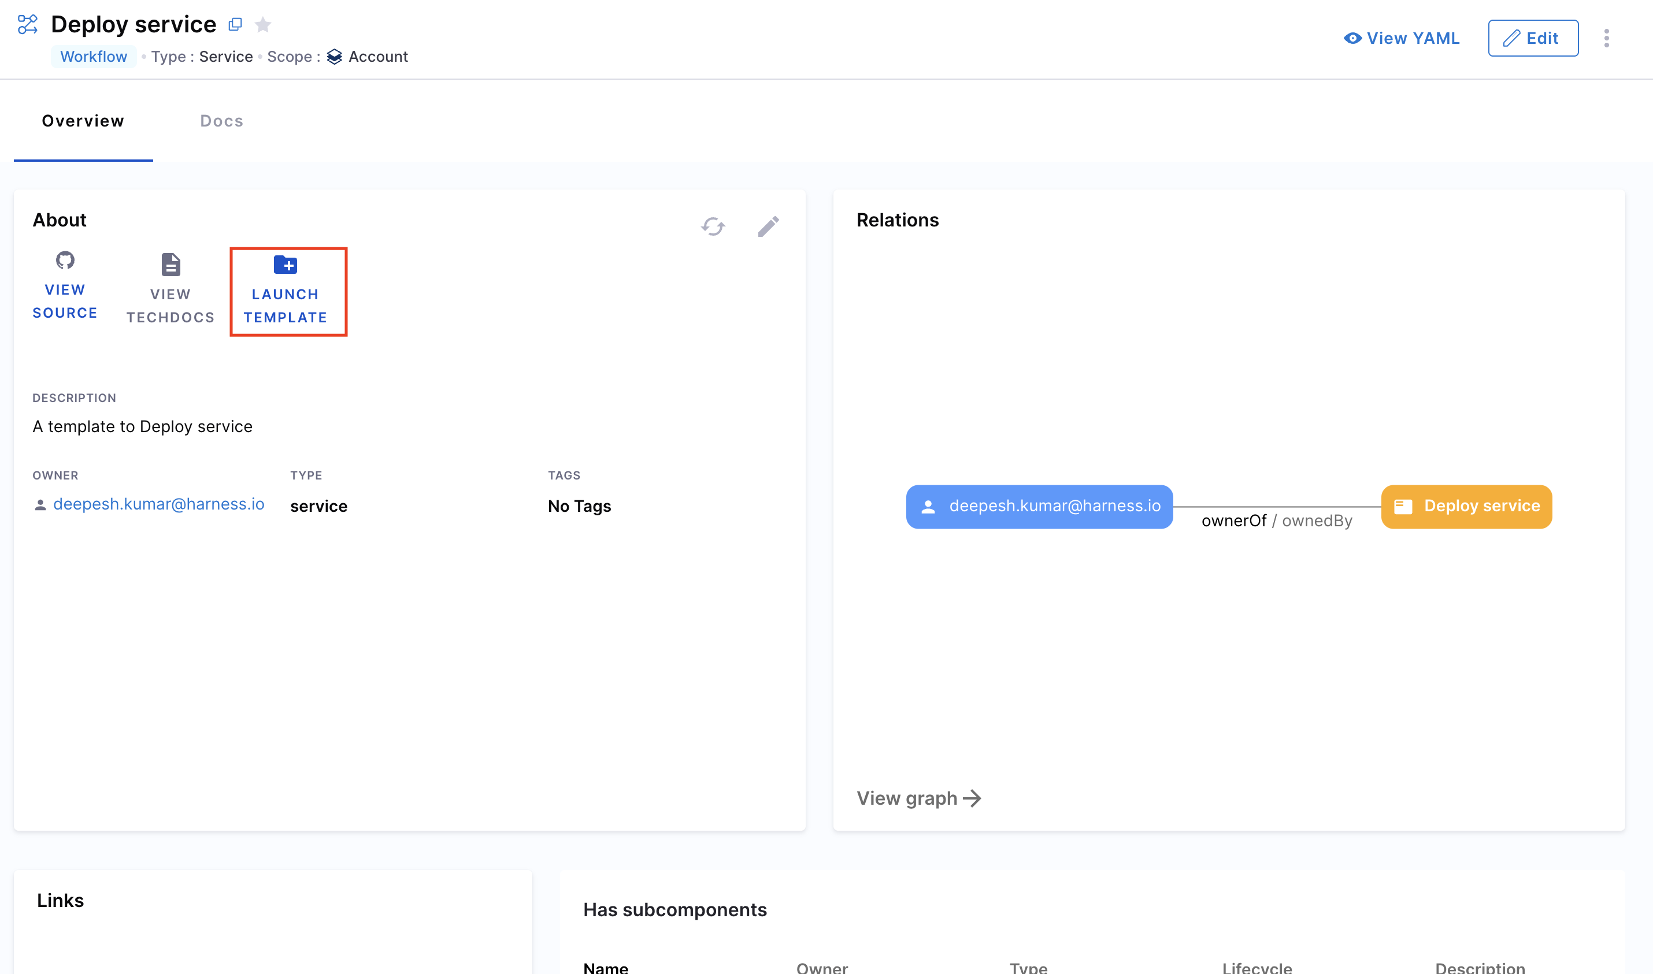Click the copy icon beside Deploy service title
Viewport: 1653px width, 974px height.
pyautogui.click(x=235, y=24)
